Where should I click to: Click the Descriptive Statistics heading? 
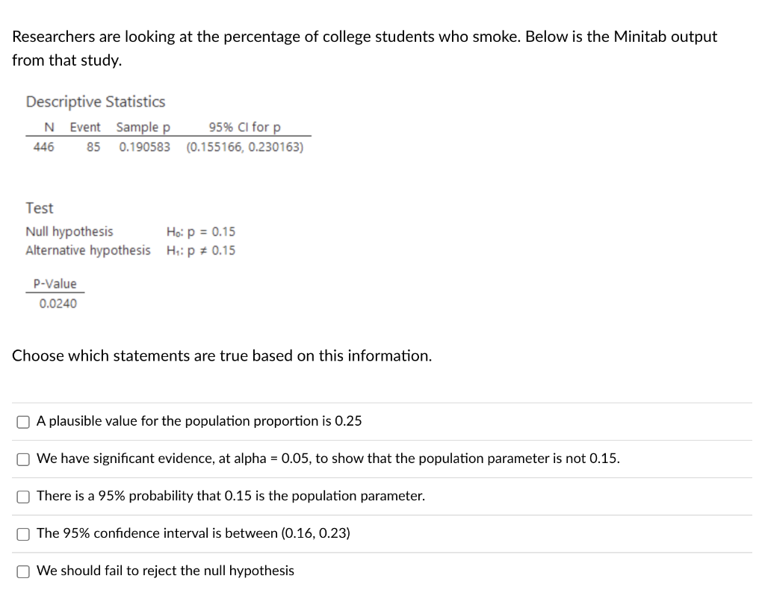95,102
